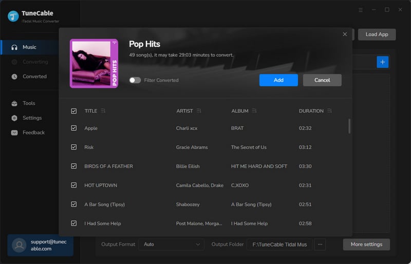The width and height of the screenshot is (411, 264).
Task: Click the Tools toolbox icon
Action: click(14, 103)
